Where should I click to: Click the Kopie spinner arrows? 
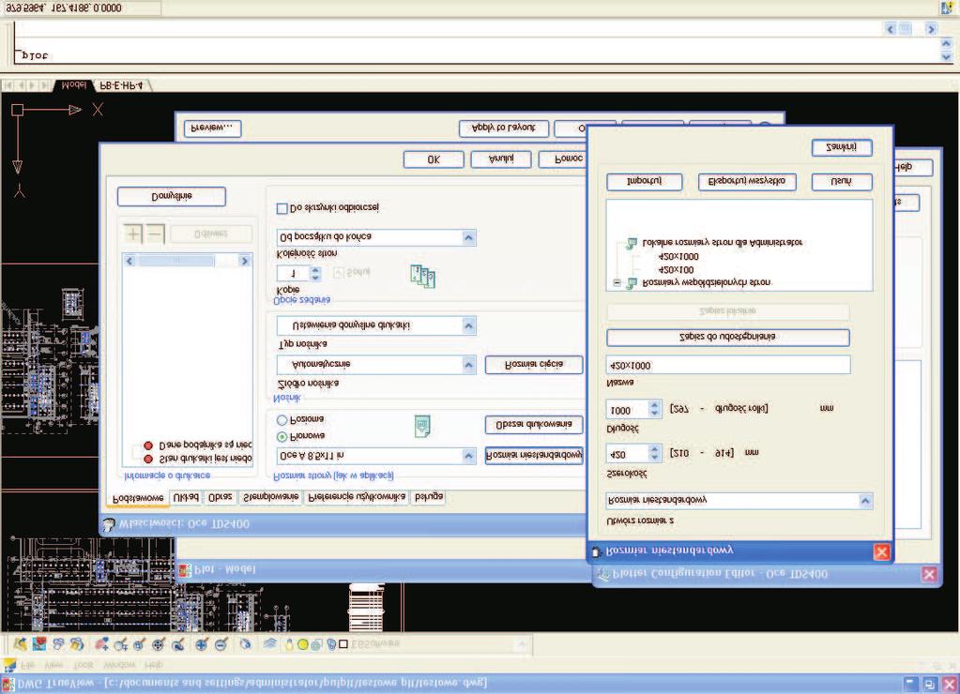click(315, 274)
